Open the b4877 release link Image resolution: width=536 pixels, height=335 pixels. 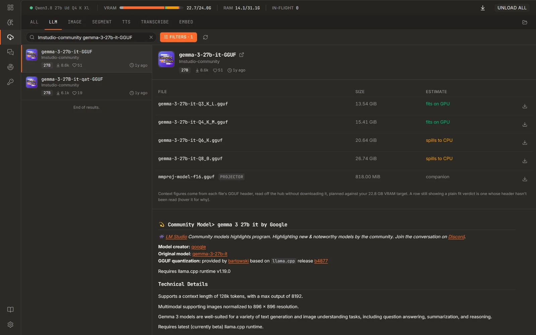[321, 261]
